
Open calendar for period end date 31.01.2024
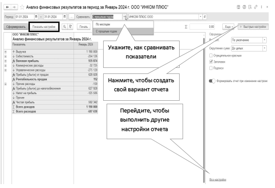(65, 17)
